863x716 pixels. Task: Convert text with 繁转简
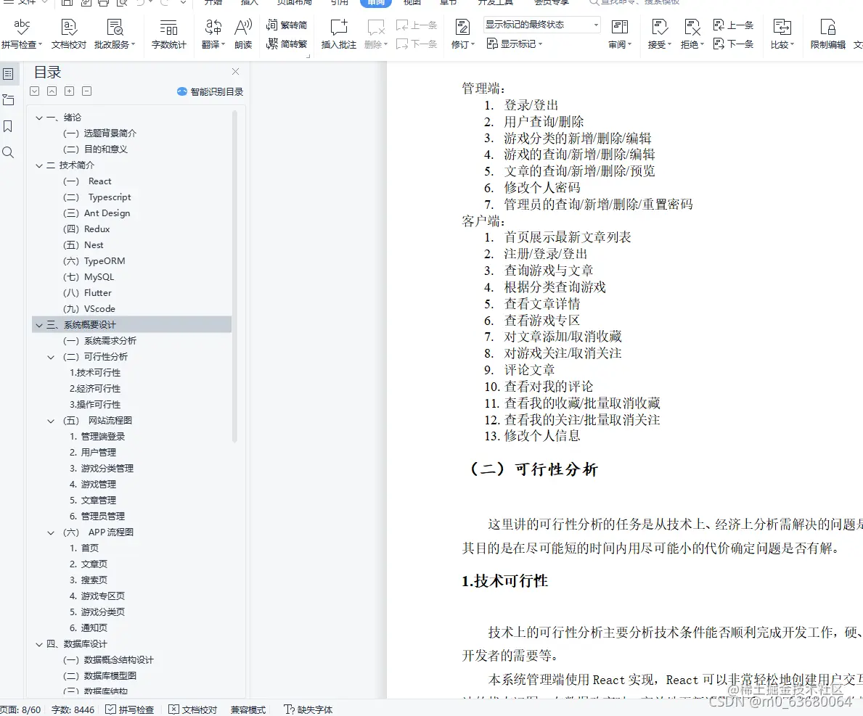pyautogui.click(x=287, y=25)
